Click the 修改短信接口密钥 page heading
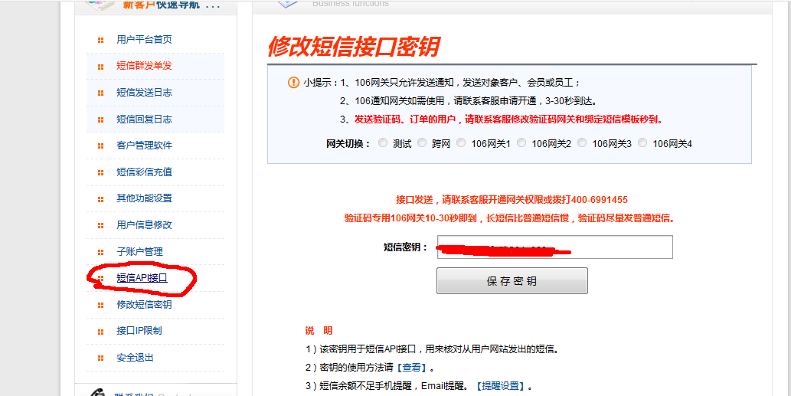Viewport: 791px width, 396px height. tap(353, 47)
